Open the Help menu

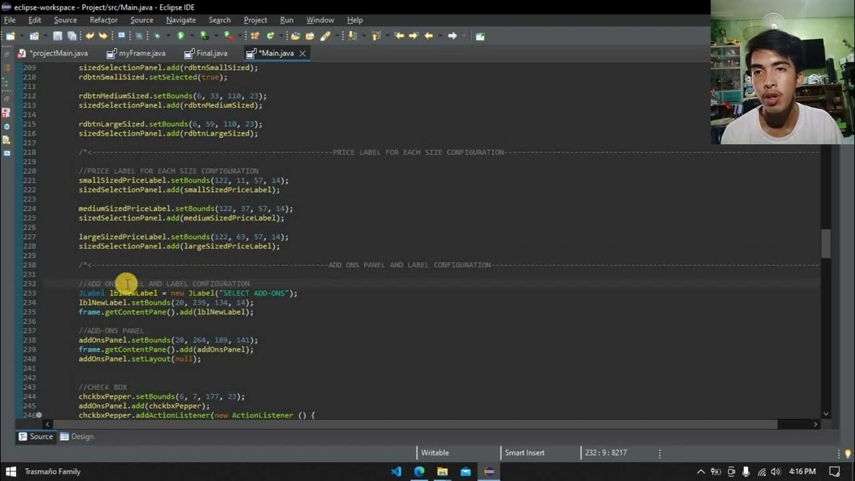pyautogui.click(x=355, y=20)
